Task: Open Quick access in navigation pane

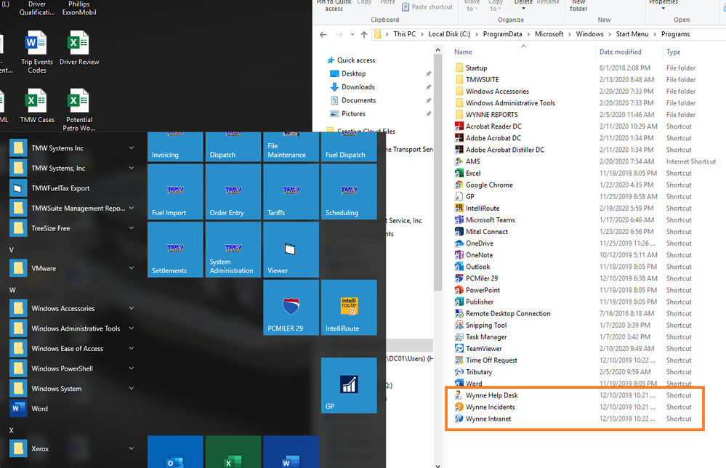Action: pos(351,60)
